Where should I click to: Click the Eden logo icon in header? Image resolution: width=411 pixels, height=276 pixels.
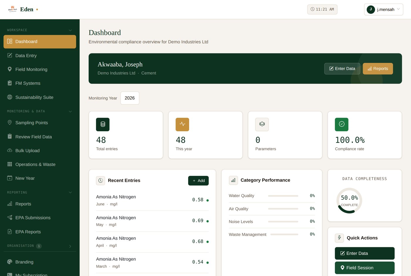pyautogui.click(x=13, y=9)
